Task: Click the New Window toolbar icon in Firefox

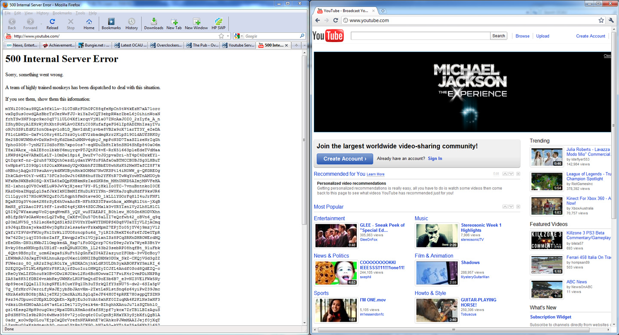Action: [196, 24]
